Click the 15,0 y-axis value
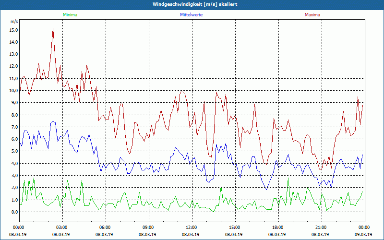This screenshot has height=240, width=384. (x=14, y=30)
